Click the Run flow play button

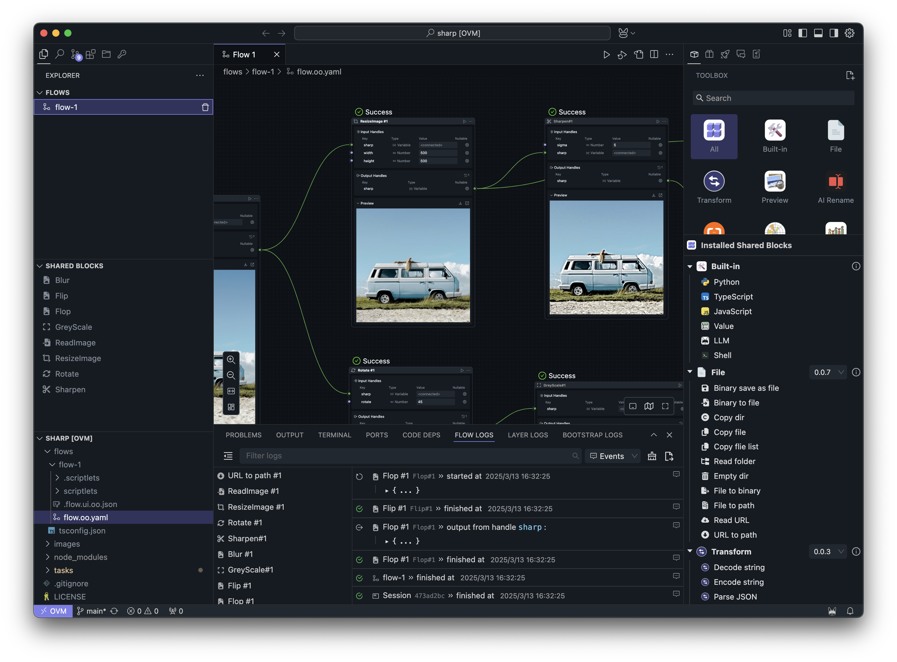point(607,54)
